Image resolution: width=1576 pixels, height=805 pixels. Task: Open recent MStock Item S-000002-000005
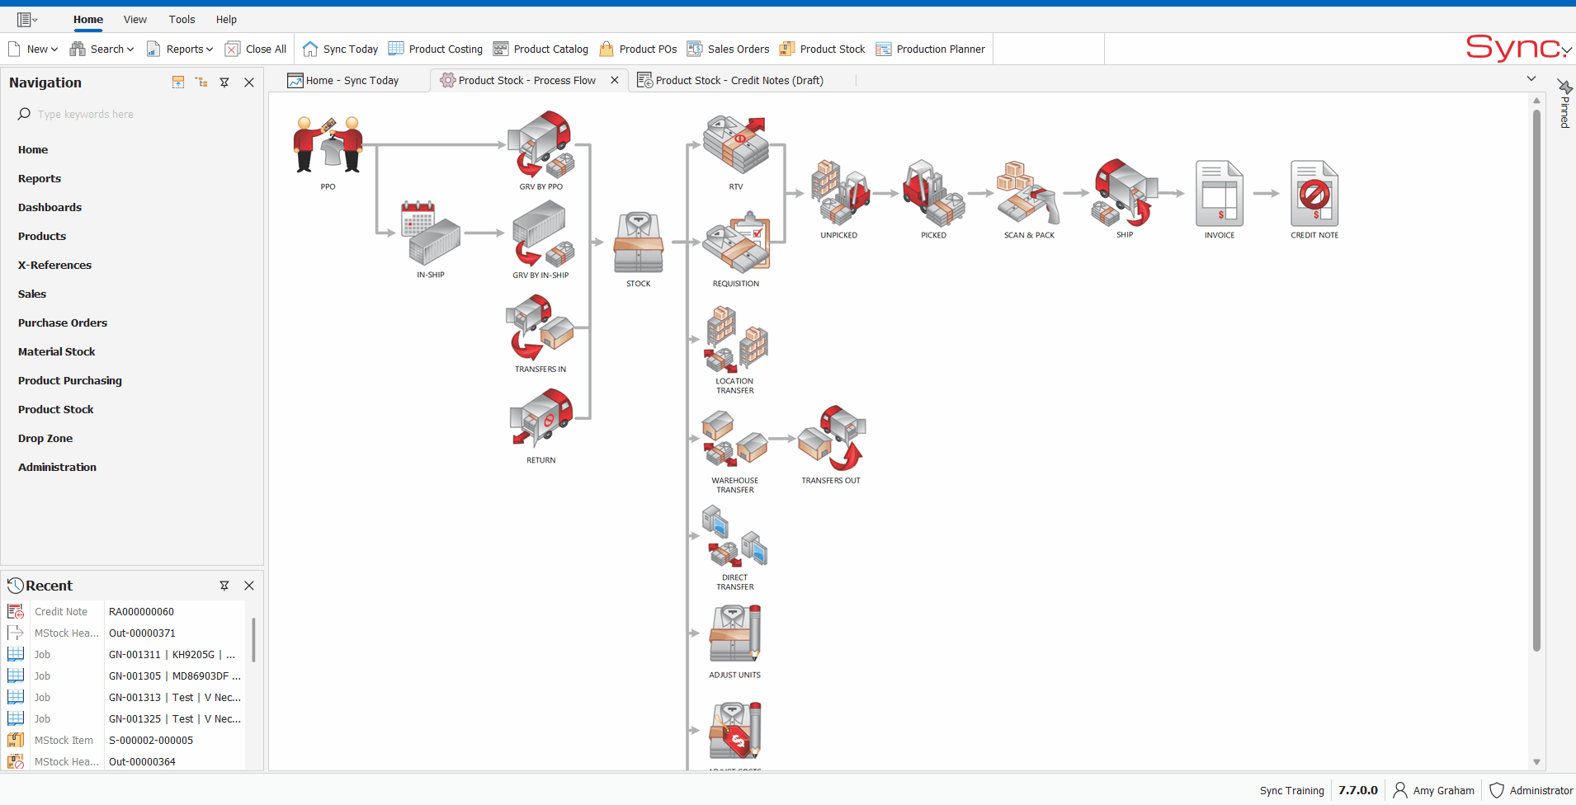click(x=125, y=741)
